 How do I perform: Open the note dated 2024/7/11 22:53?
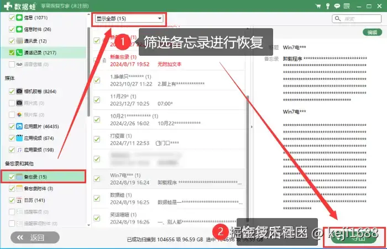click(169, 139)
